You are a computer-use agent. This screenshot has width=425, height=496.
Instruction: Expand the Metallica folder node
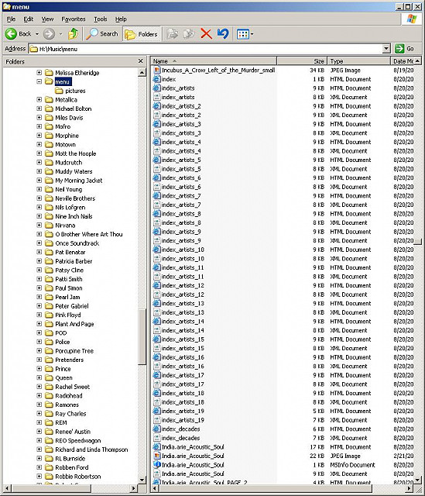tap(39, 99)
